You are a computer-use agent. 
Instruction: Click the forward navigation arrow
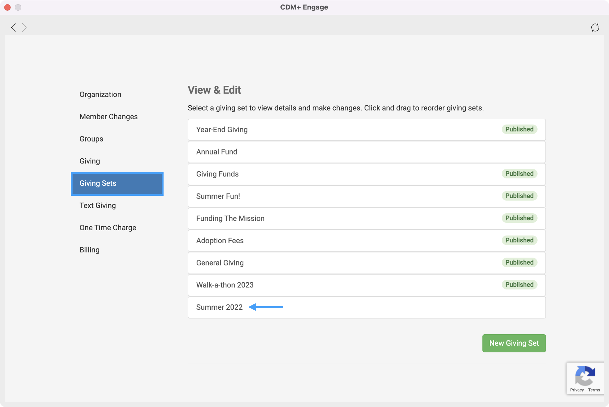pos(24,28)
